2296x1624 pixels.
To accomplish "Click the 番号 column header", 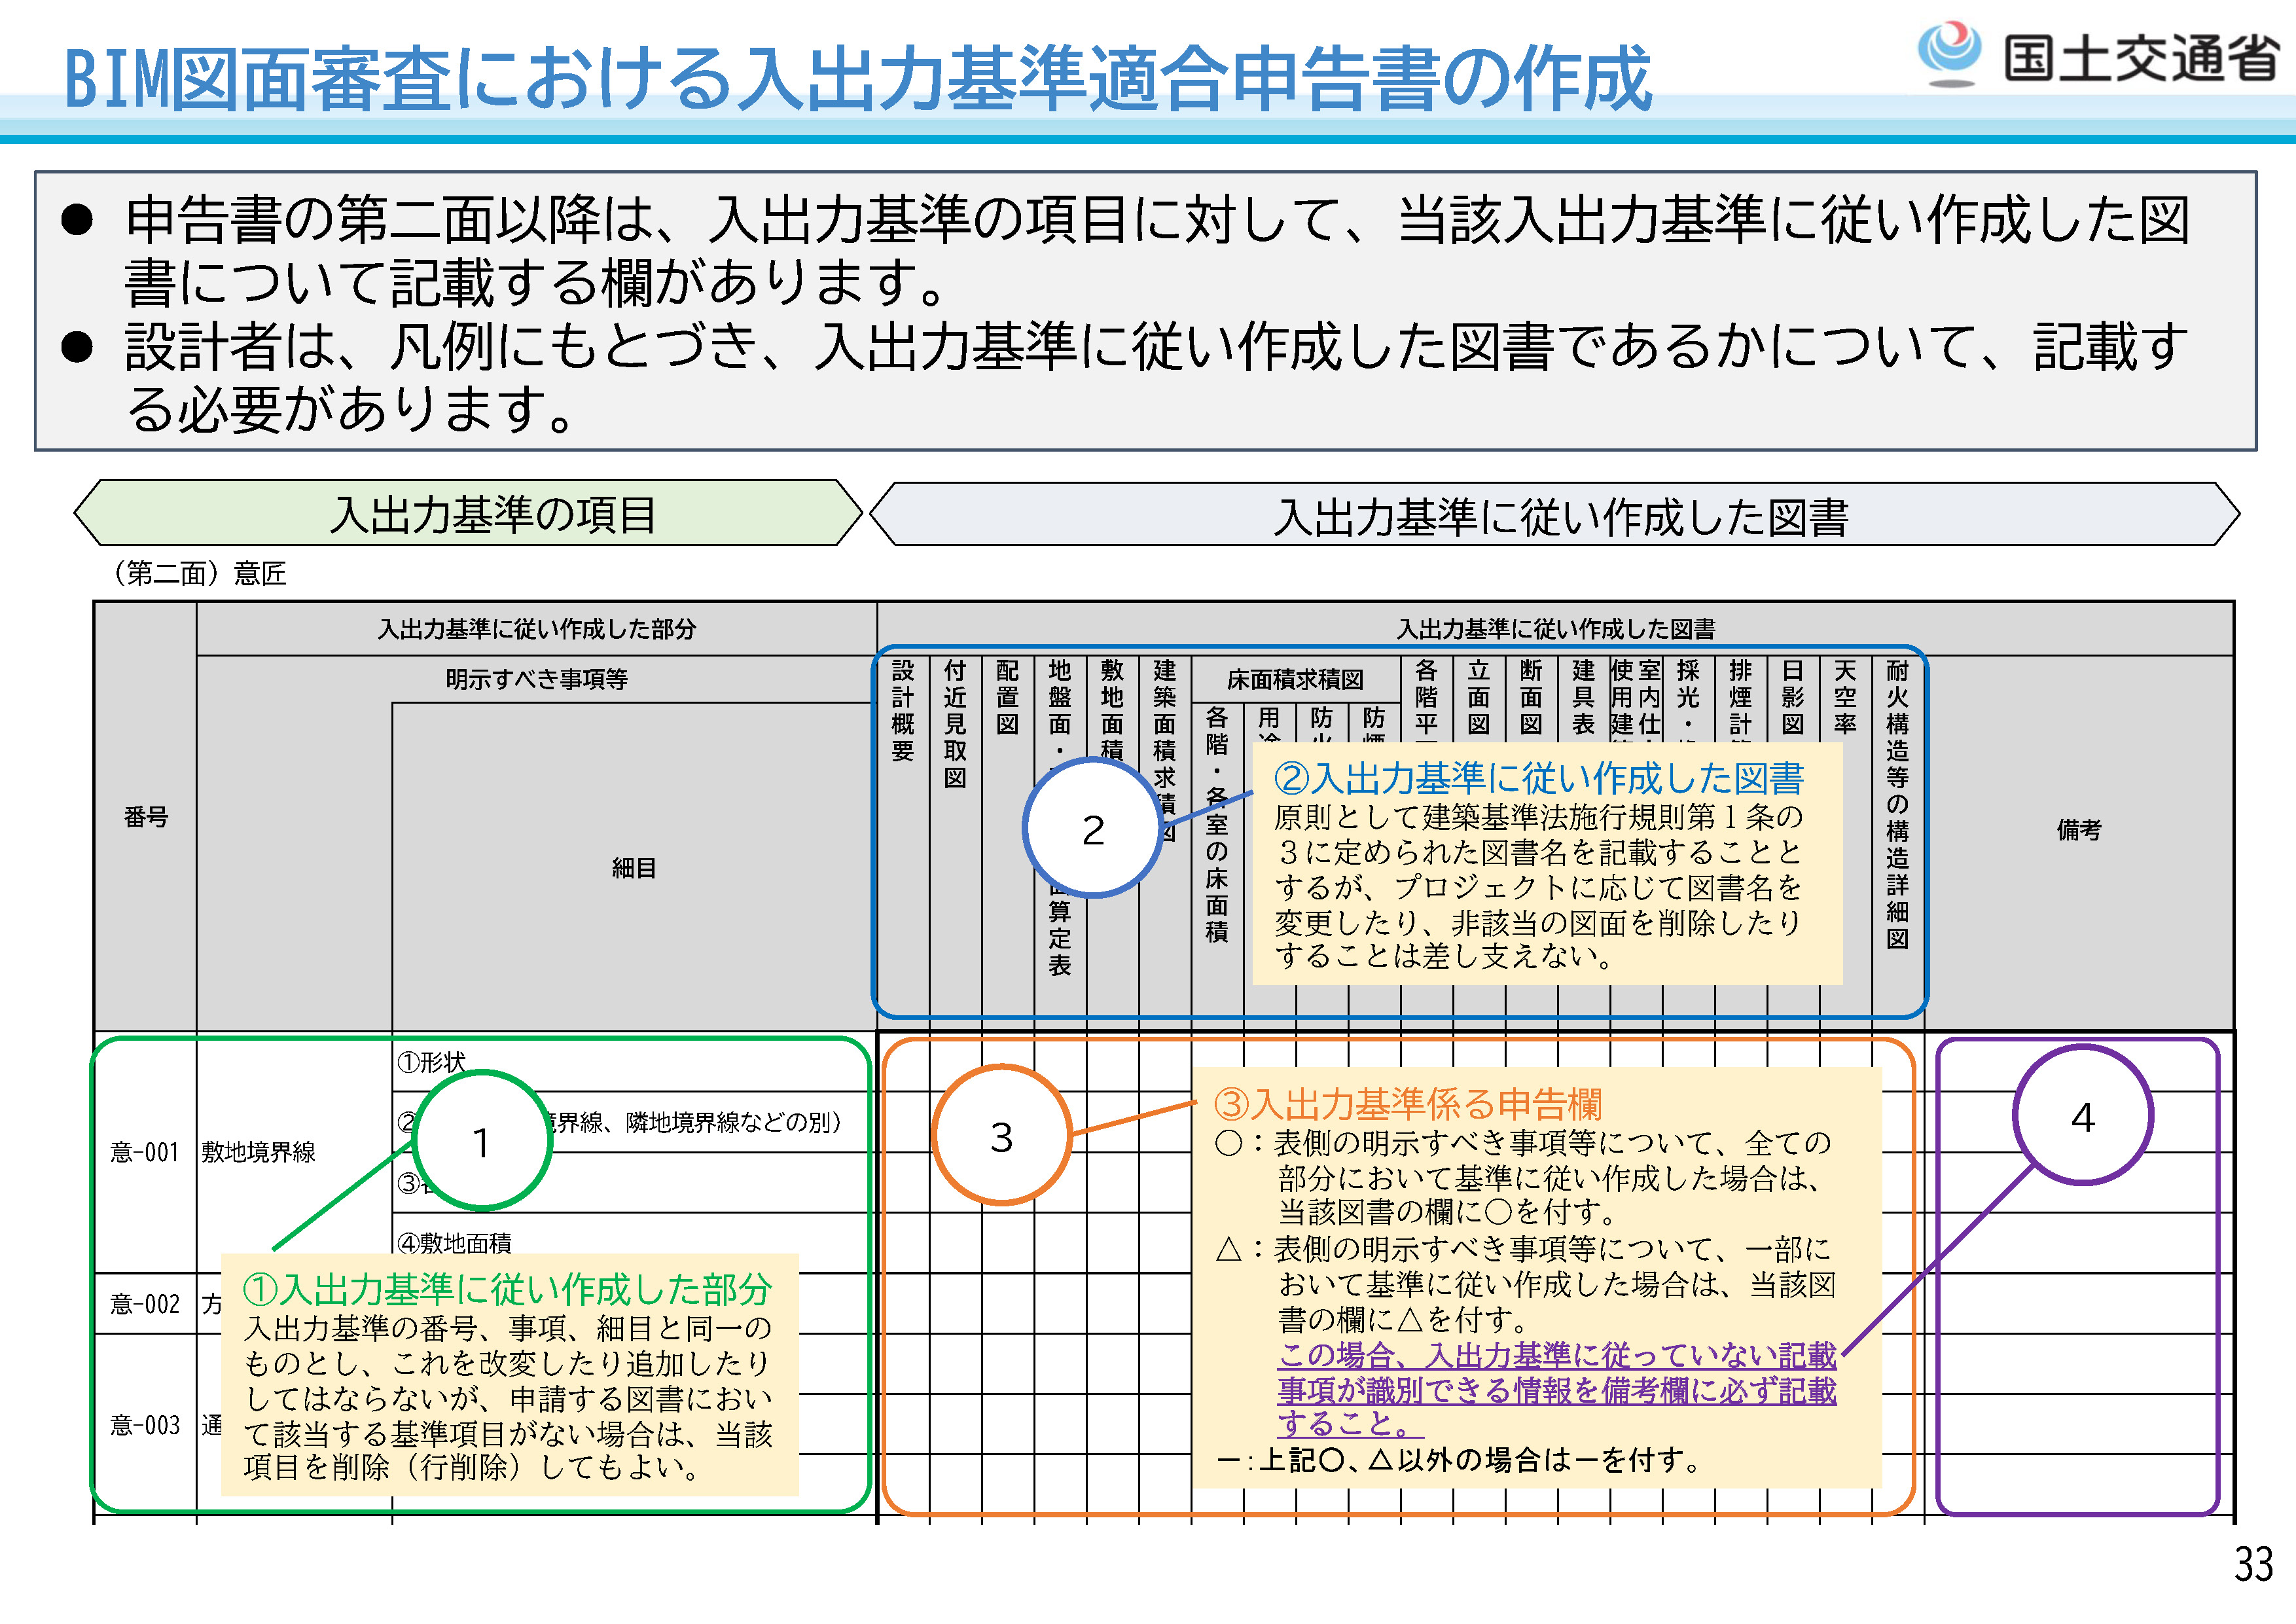I will 146,817.
